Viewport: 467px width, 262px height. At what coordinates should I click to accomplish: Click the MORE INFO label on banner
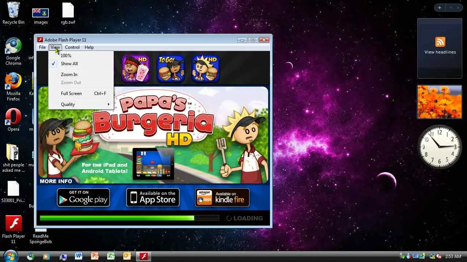click(56, 181)
